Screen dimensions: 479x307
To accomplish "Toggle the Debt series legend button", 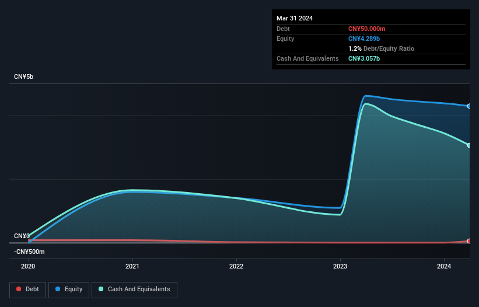I will [x=28, y=289].
